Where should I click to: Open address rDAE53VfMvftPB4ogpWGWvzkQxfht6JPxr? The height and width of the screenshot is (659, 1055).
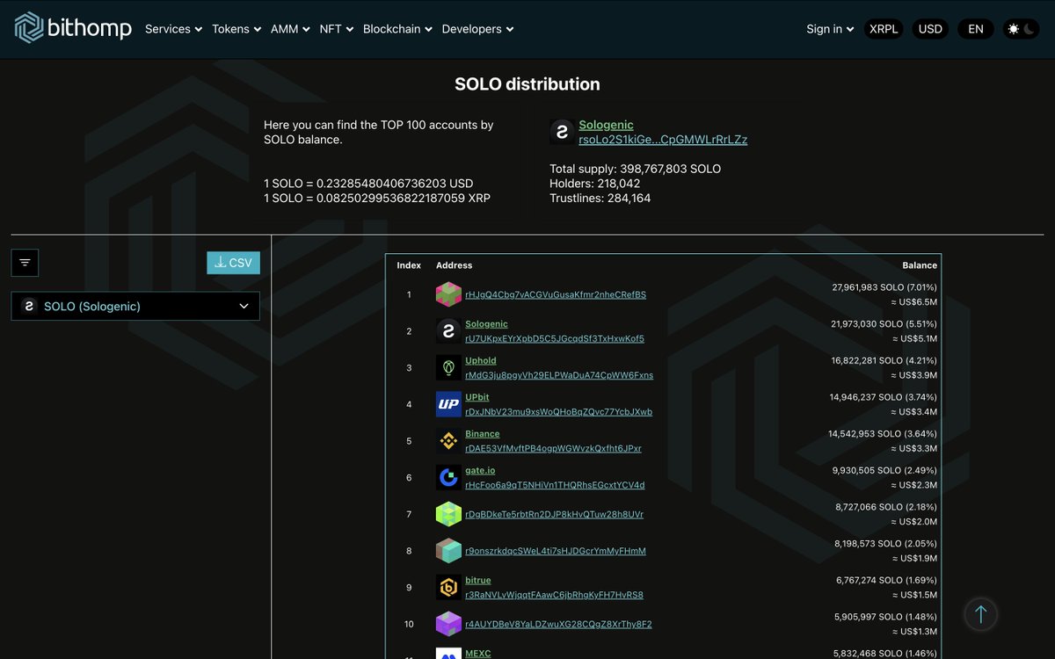(x=553, y=448)
